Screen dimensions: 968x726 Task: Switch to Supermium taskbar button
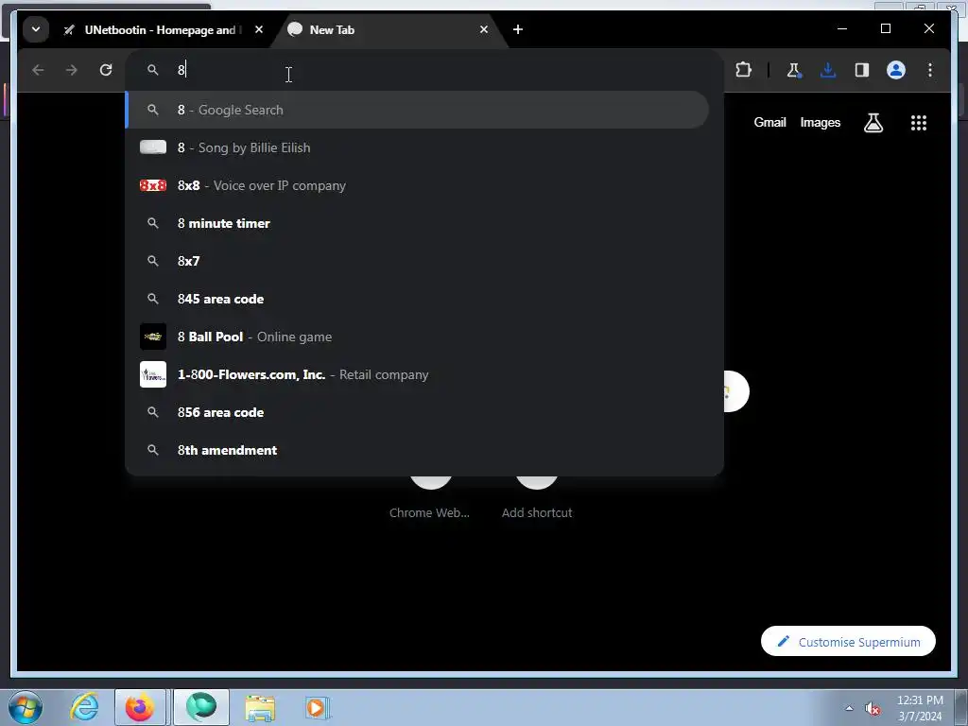pyautogui.click(x=201, y=707)
